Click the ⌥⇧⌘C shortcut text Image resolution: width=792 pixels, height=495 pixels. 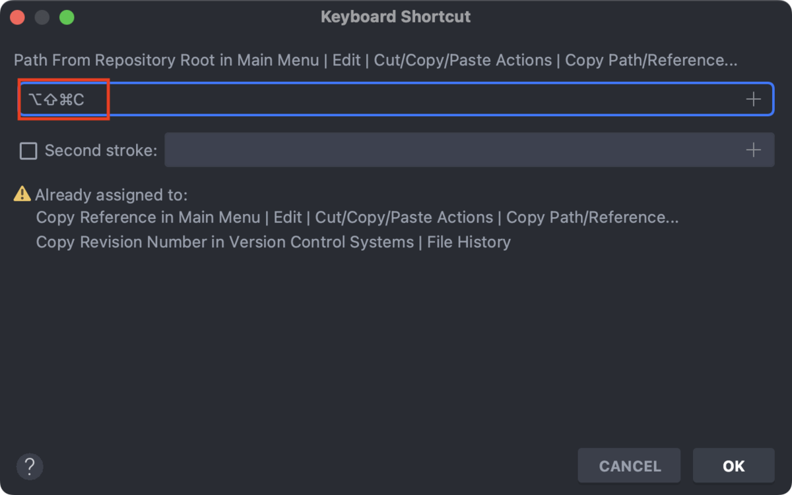[56, 100]
